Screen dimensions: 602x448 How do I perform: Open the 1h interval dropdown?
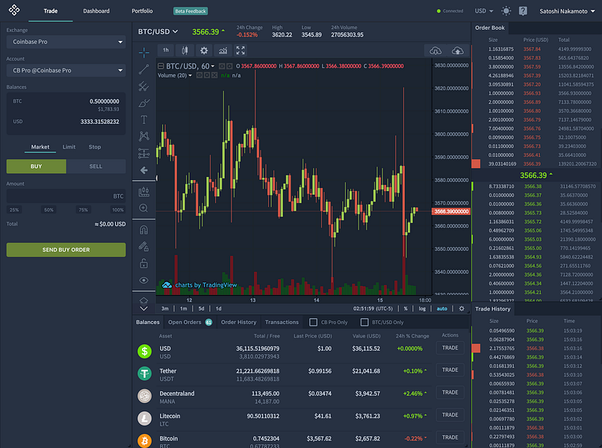(166, 50)
